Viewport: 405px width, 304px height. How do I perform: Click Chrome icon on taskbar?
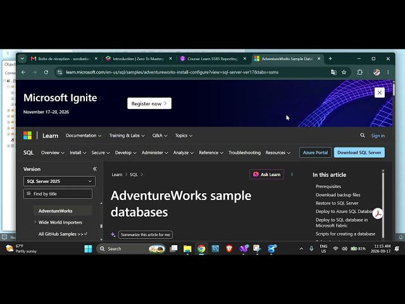pyautogui.click(x=201, y=249)
